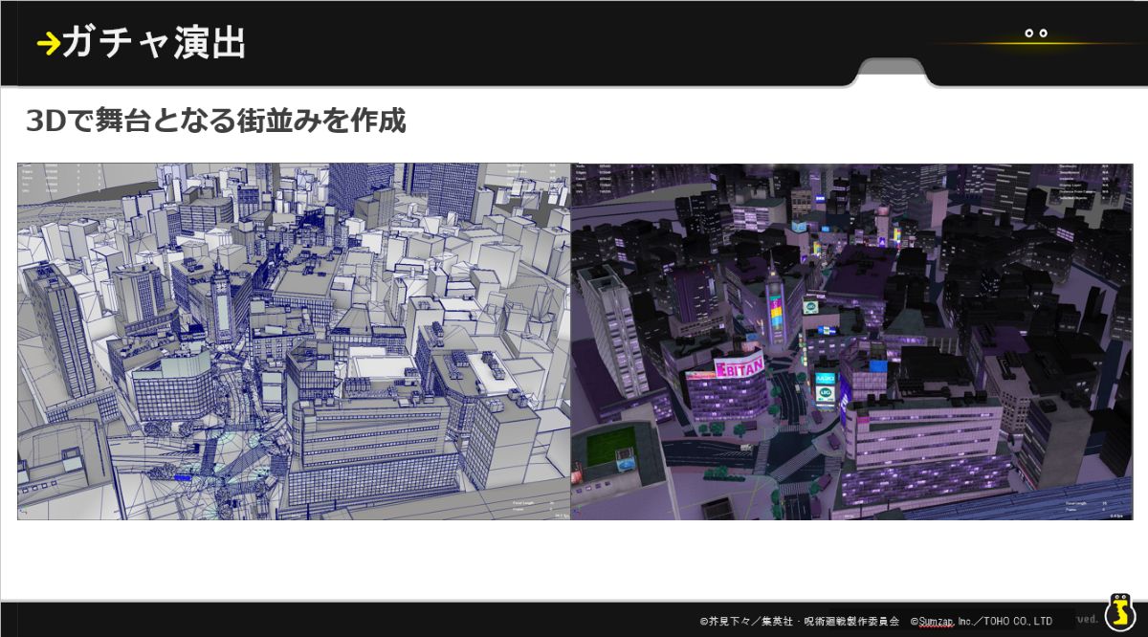Select the subtitle 3Dで舞台となる街並みを作成
Viewport: 1148px width, 637px height.
point(216,121)
